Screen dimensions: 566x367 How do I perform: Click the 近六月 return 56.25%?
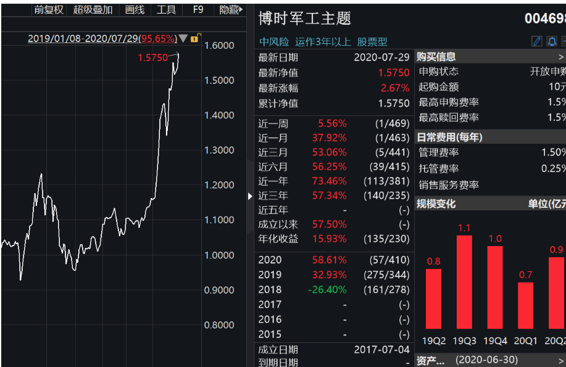click(329, 167)
